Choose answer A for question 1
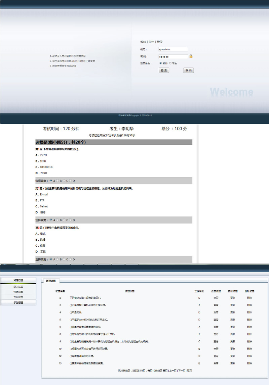 point(50,181)
